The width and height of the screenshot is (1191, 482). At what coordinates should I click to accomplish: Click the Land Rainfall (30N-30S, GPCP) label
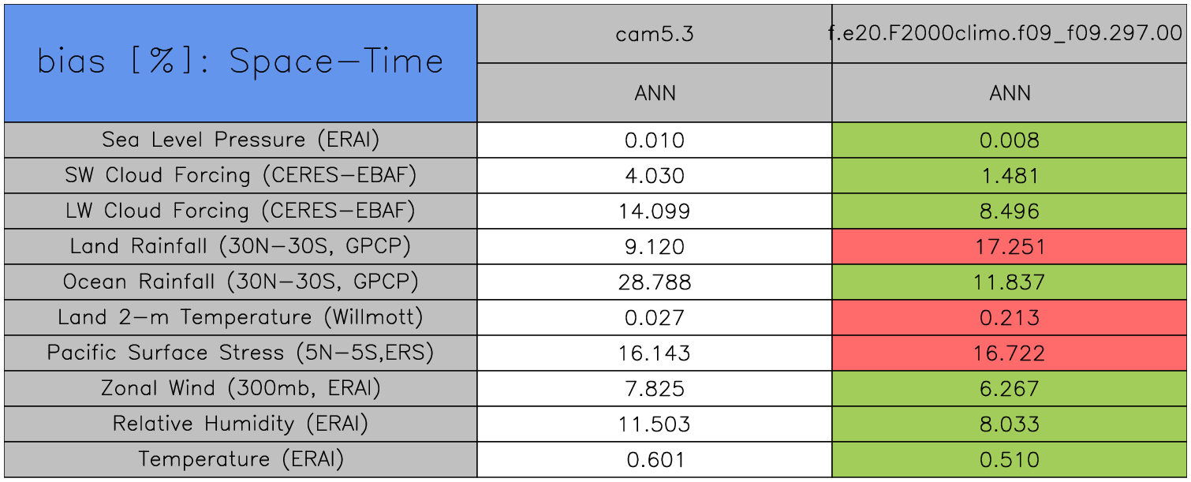coord(241,246)
